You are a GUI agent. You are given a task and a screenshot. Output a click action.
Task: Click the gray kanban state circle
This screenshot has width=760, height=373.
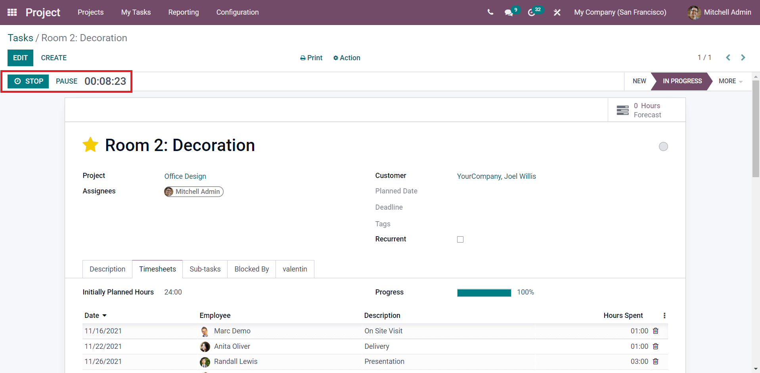coord(663,146)
